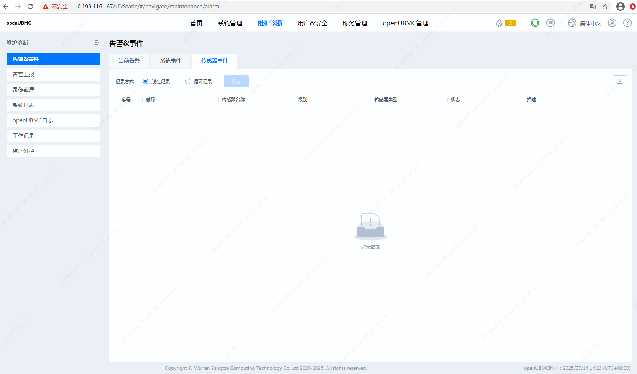
Task: Open 简体中文 language selector
Action: [590, 23]
